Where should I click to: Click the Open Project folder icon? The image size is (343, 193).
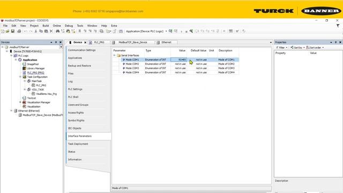8,31
